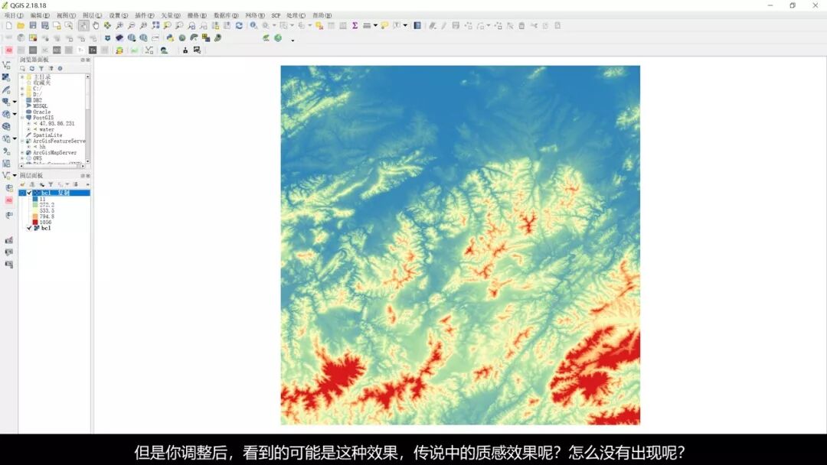
Task: Click the filter funnel icon in browser panel
Action: point(41,69)
